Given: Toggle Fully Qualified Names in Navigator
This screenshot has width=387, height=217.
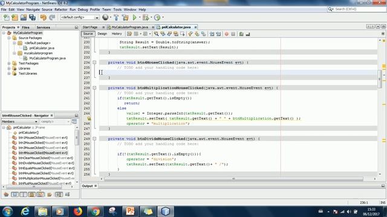Looking at the screenshot, I should [50, 195].
